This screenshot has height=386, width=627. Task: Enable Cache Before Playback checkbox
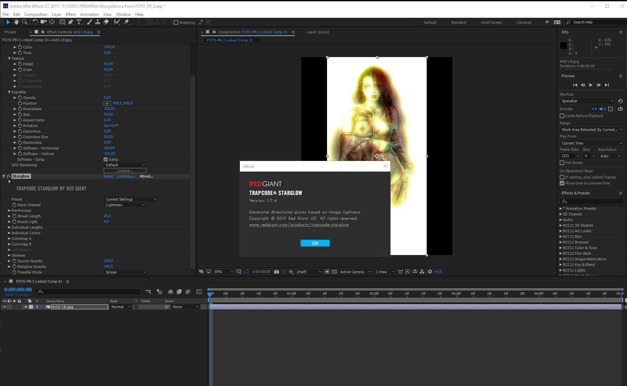tap(562, 116)
